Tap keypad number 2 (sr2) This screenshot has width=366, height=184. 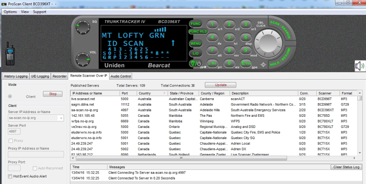(229, 24)
